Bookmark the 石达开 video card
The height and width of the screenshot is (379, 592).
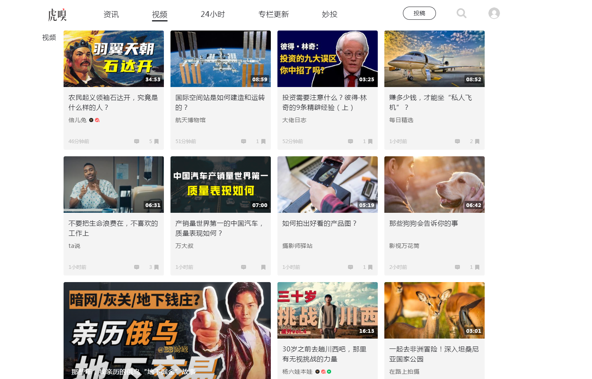click(156, 141)
